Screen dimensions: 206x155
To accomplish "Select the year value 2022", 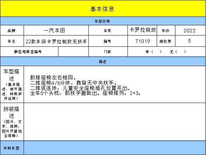I will pos(190,30).
